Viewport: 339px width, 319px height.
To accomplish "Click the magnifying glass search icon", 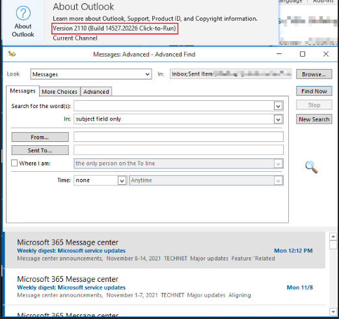I will pos(312,167).
